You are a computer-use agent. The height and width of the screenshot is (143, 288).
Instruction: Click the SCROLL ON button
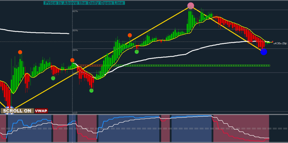17,111
